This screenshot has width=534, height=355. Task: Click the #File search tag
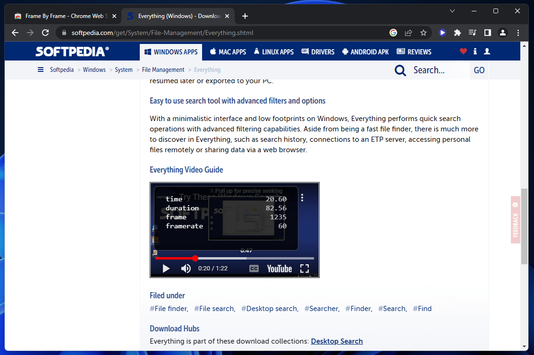click(x=214, y=309)
